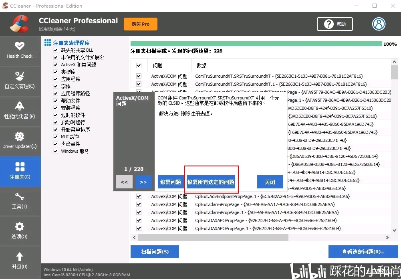Click the vertical scrollbar down arrow

point(394,230)
